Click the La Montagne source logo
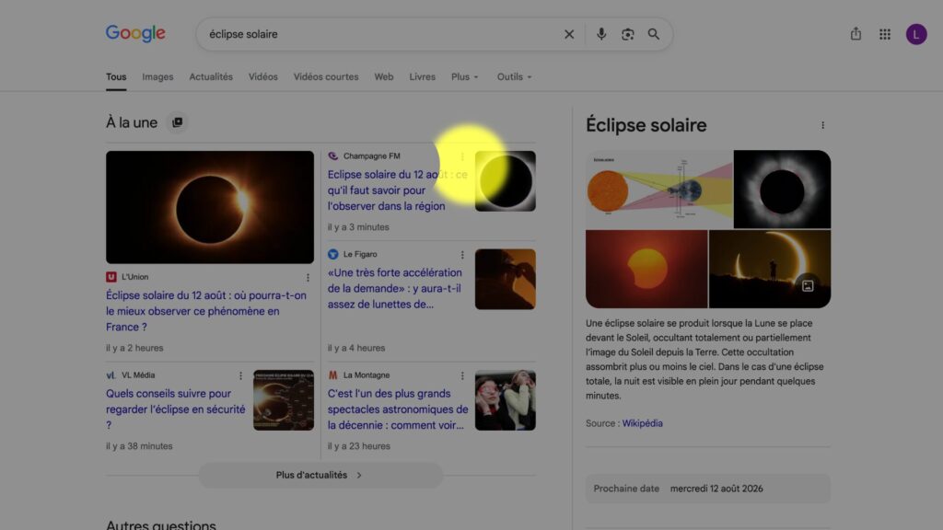 coord(332,375)
